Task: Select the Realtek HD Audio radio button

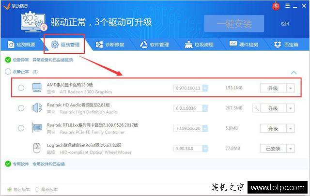Action: [x=21, y=108]
